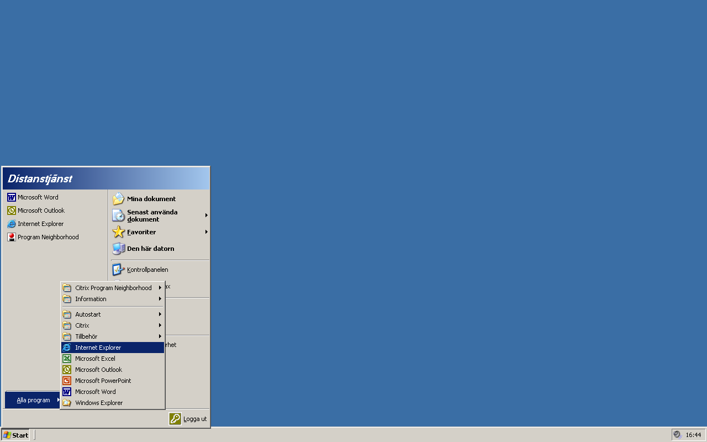Click the Favoriter star icon
This screenshot has height=442, width=707.
118,232
